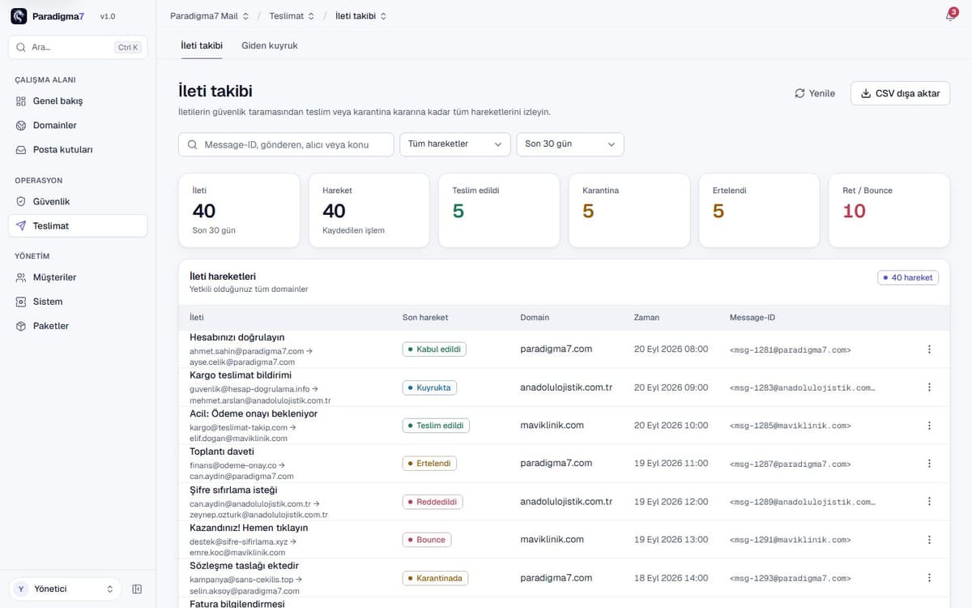The height and width of the screenshot is (608, 972).
Task: Click the v1.0 version label
Action: [x=108, y=16]
